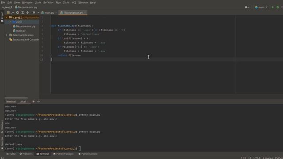Close the fileprocessor.py editor tab
Screen dimensions: 283x159
[85, 13]
